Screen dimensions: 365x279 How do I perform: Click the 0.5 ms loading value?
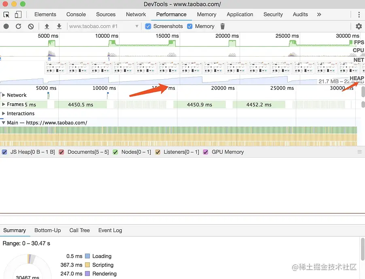[x=74, y=256]
